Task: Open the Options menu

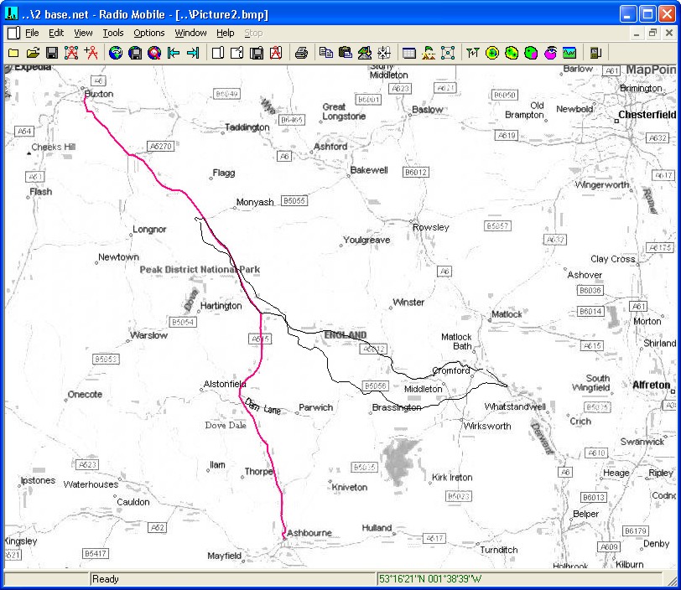Action: tap(149, 33)
